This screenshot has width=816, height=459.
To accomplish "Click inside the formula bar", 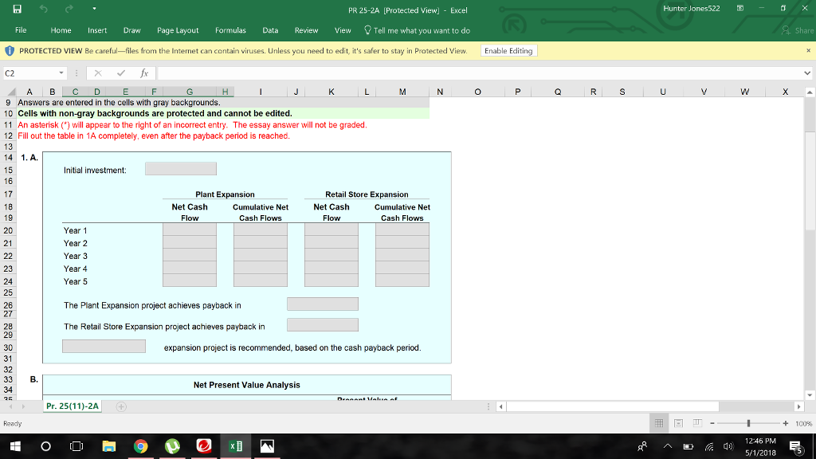I will pos(479,73).
